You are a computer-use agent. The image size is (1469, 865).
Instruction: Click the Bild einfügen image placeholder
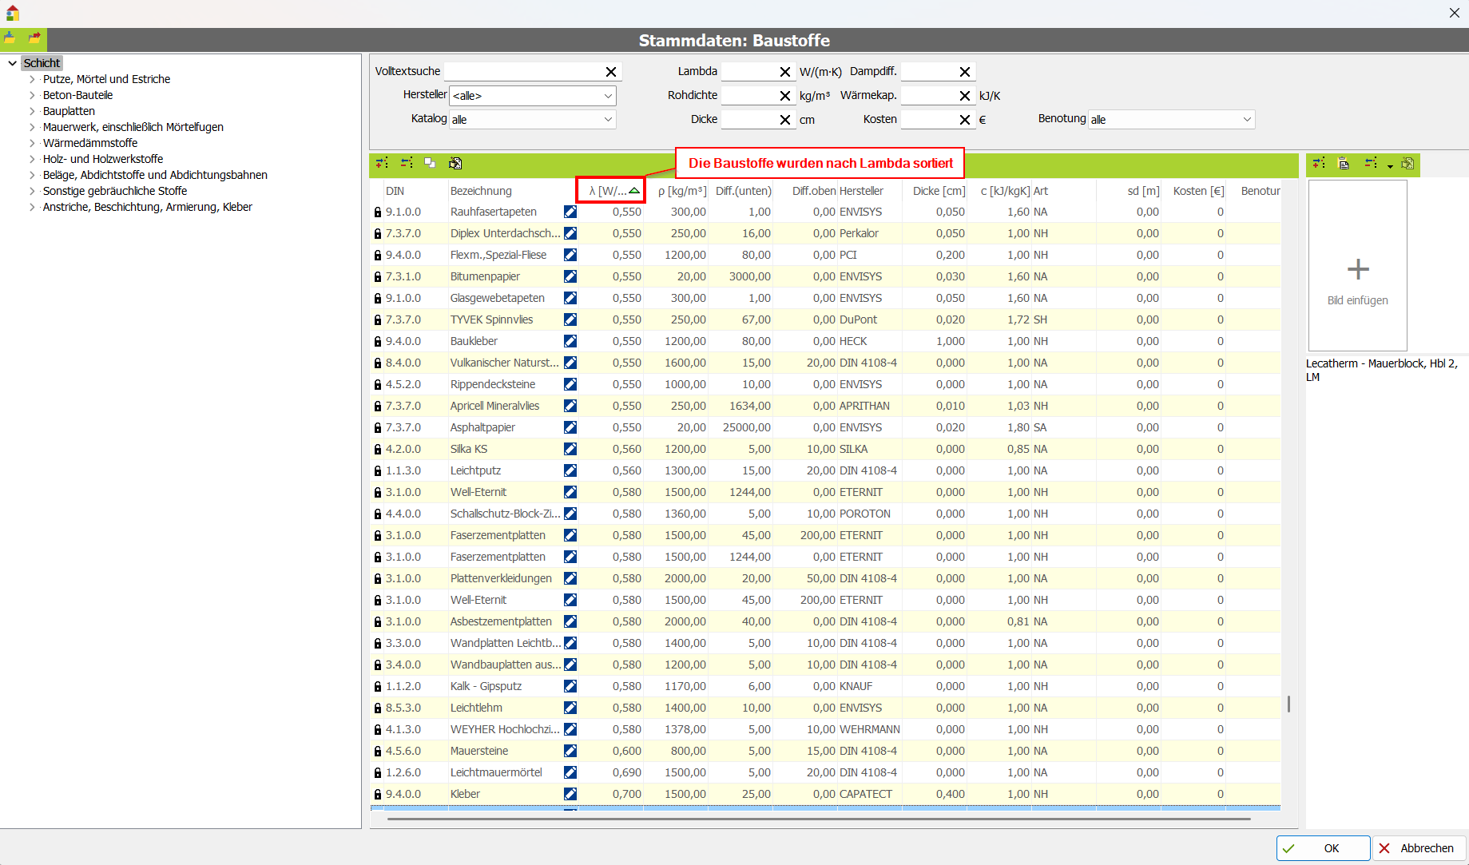1357,266
